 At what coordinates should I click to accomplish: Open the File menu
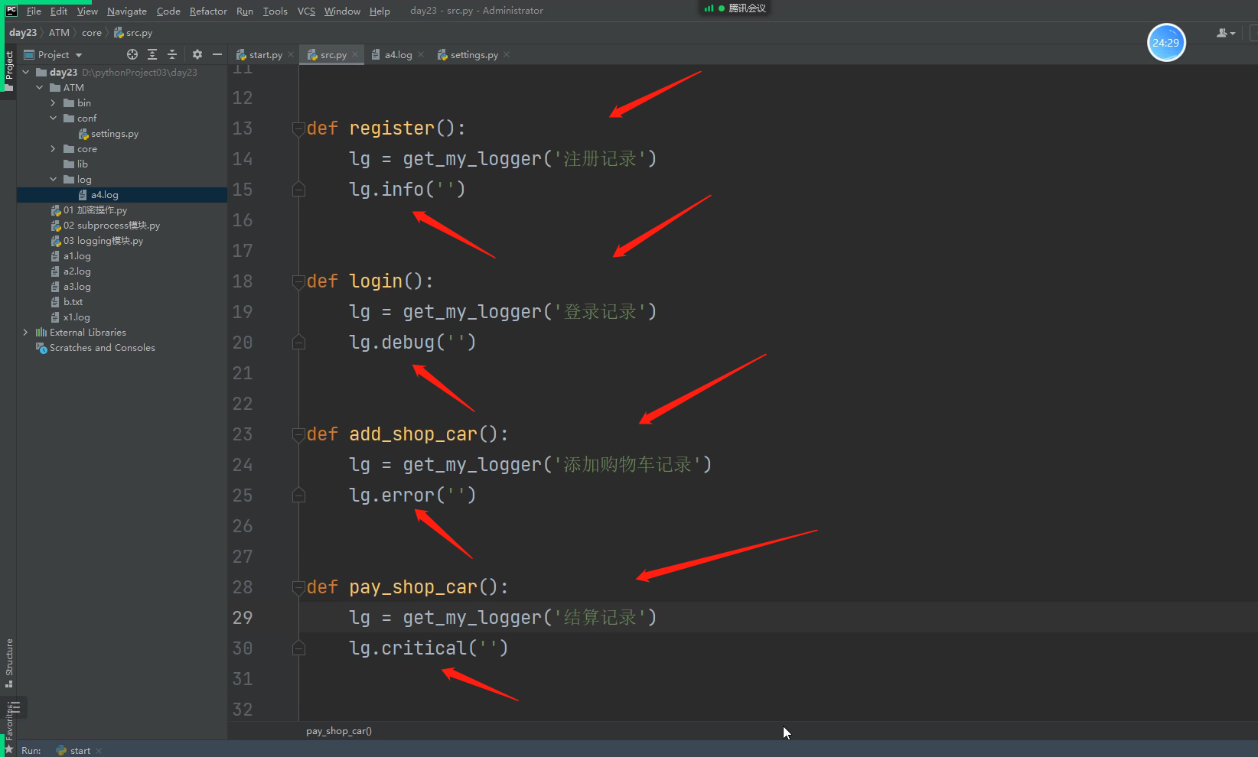tap(34, 11)
